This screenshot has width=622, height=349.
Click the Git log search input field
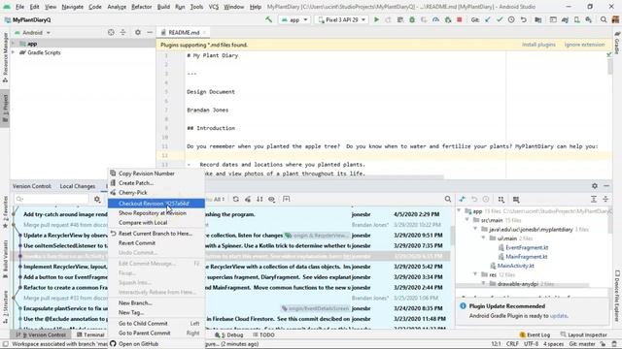click(52, 199)
